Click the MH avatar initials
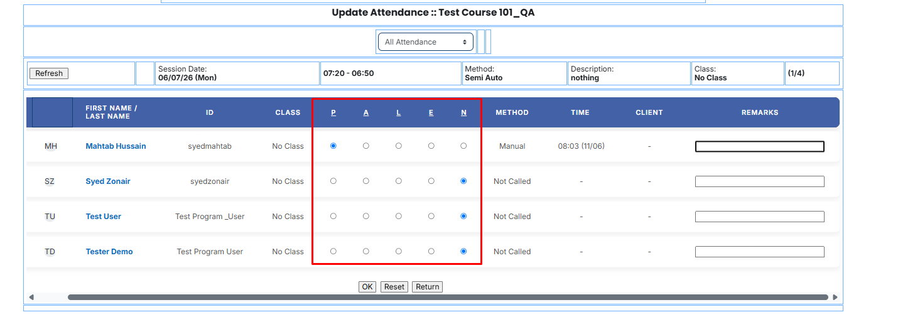Screen dimensions: 920x317 50,146
